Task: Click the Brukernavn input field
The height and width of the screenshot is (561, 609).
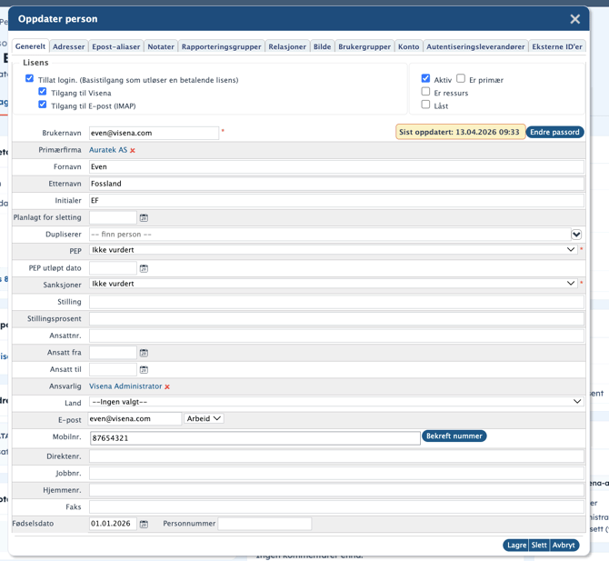Action: point(154,133)
